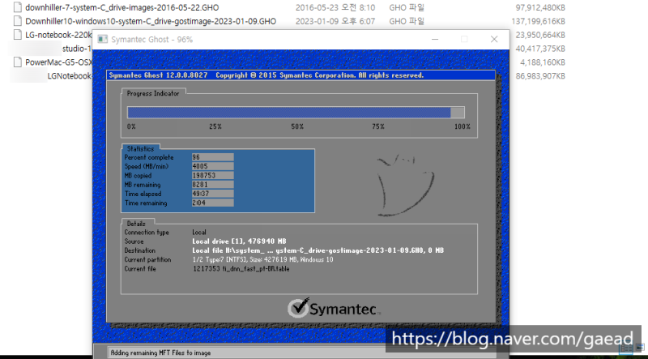This screenshot has height=359, width=648.
Task: Click the Adding remaining MFT Files status text
Action: [160, 353]
